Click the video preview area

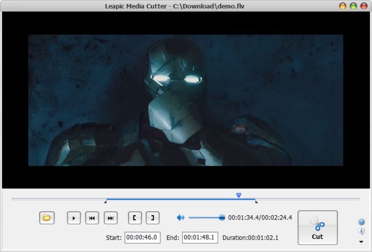click(186, 100)
